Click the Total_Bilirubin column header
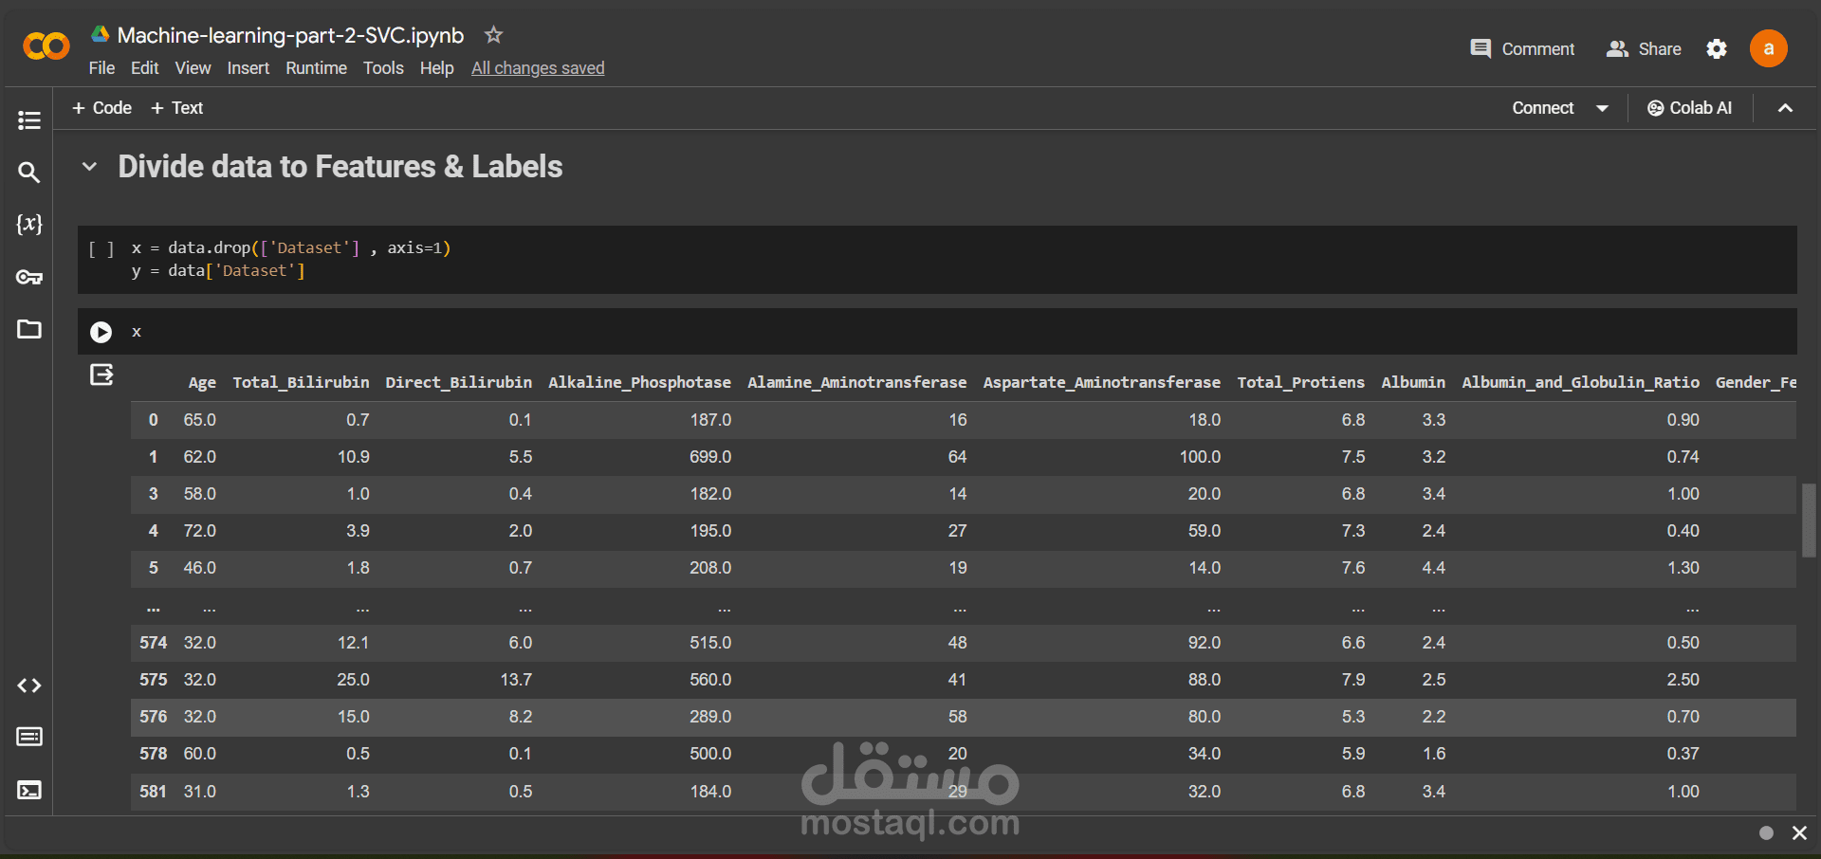Image resolution: width=1821 pixels, height=859 pixels. coord(301,382)
